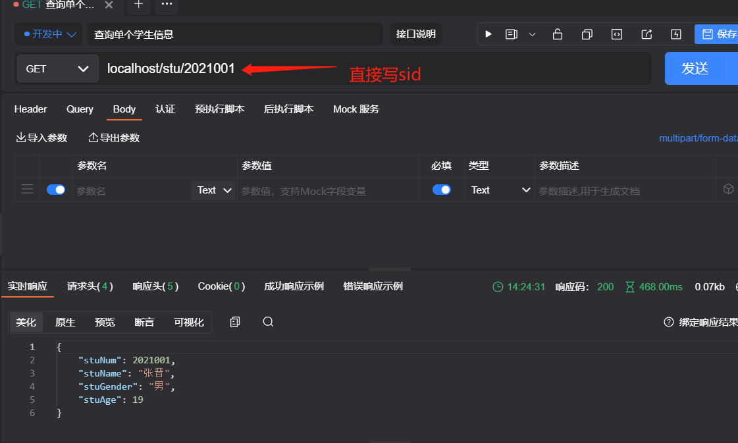Click the "stuNum": 2021001 line

point(126,360)
